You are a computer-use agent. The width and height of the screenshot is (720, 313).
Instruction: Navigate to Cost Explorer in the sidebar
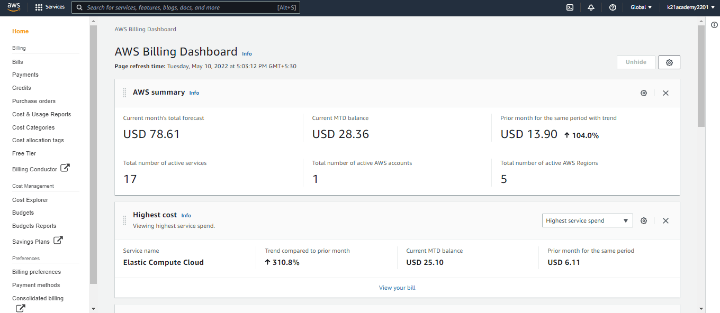coord(30,199)
